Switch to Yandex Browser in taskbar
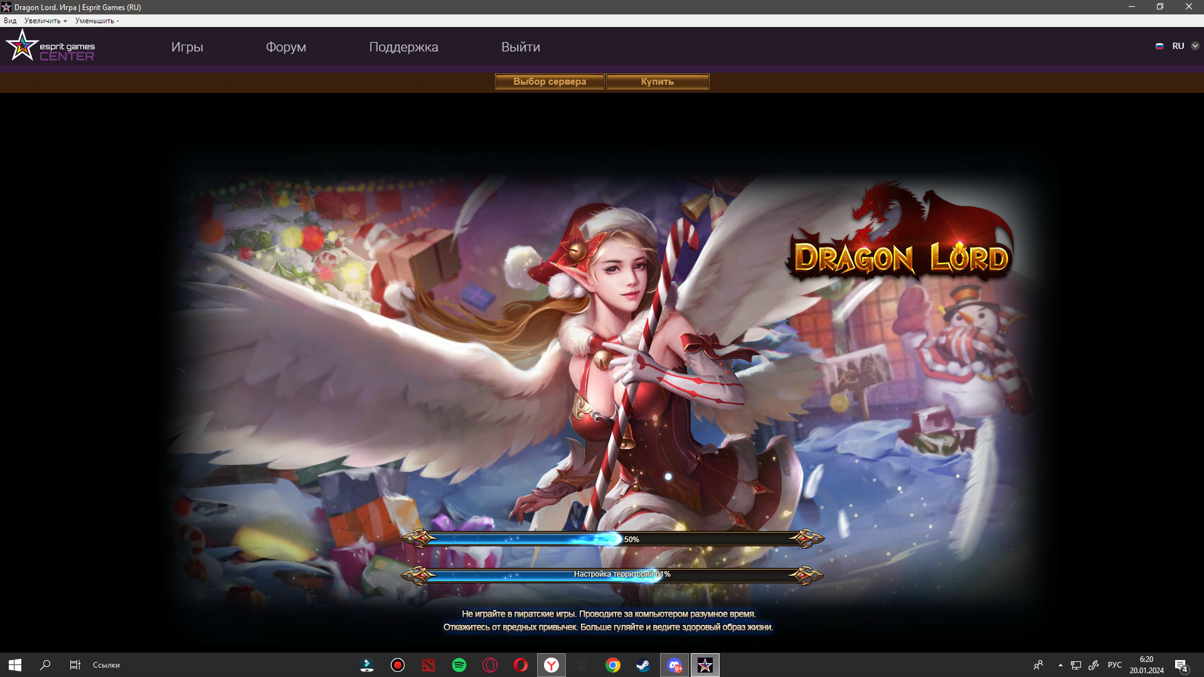1204x677 pixels. click(x=551, y=665)
